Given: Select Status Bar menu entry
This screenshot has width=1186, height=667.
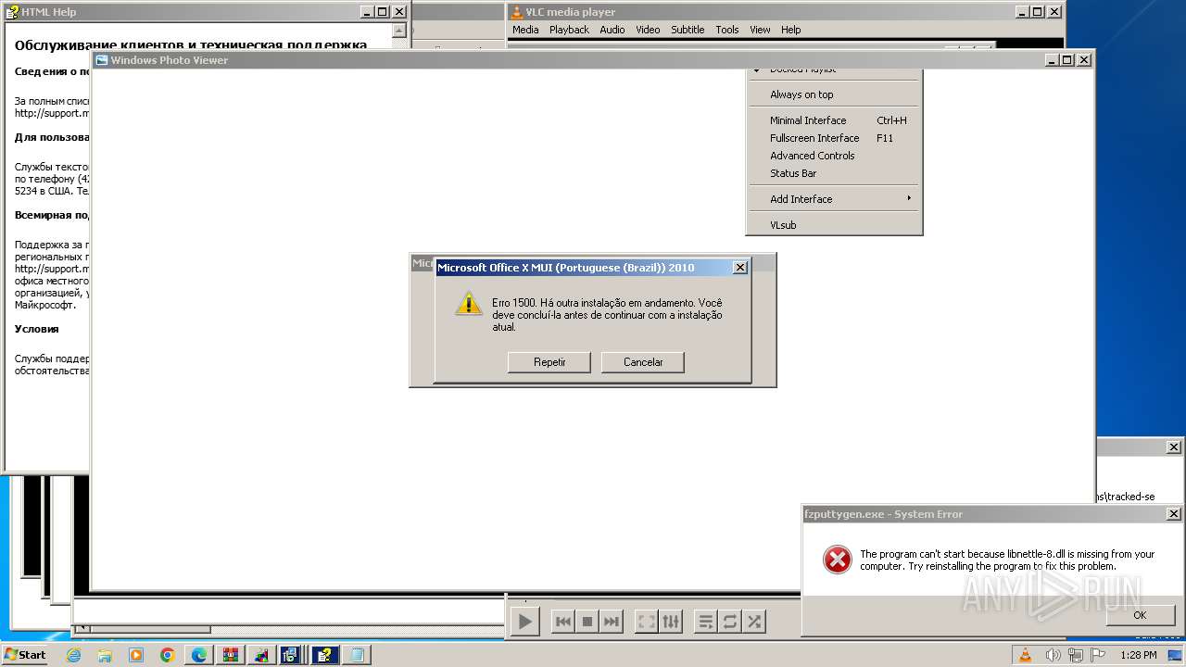Looking at the screenshot, I should (x=834, y=173).
